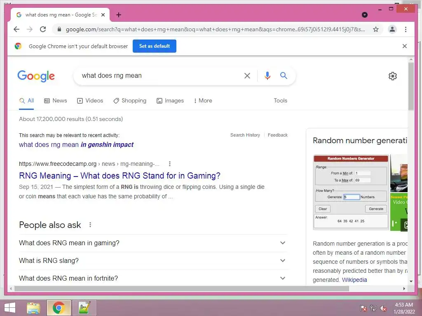Click the horizontal scrollbar left arrow

[10, 288]
